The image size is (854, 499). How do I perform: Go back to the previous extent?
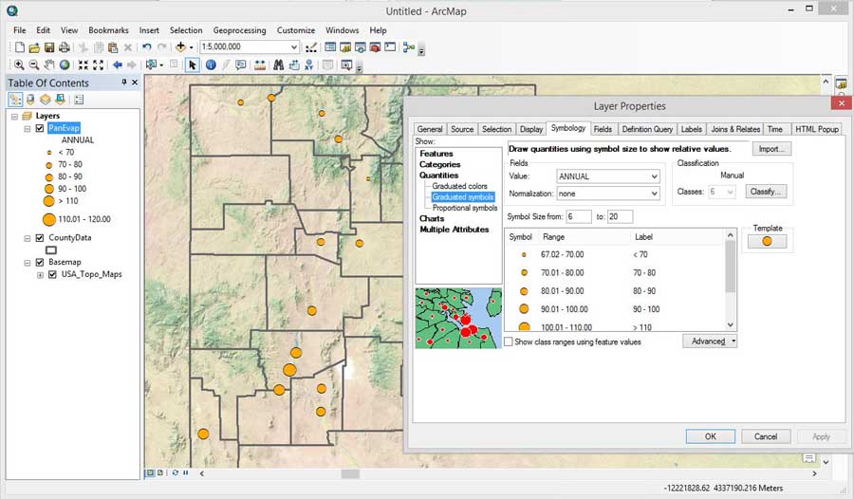point(117,65)
